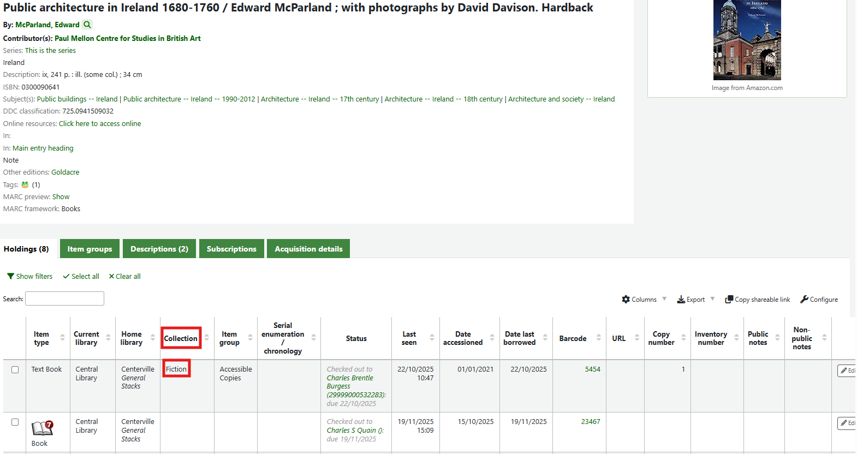
Task: Open the Acquisition details tab
Action: (x=308, y=249)
